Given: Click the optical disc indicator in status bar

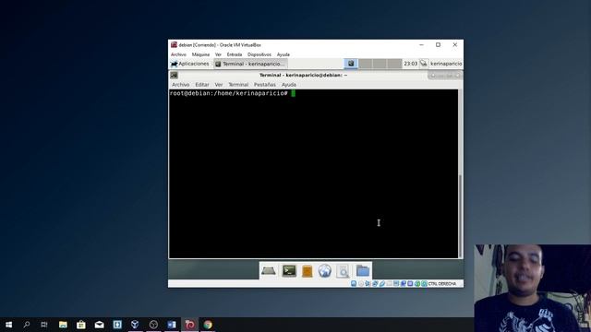Looking at the screenshot, I should (x=361, y=284).
